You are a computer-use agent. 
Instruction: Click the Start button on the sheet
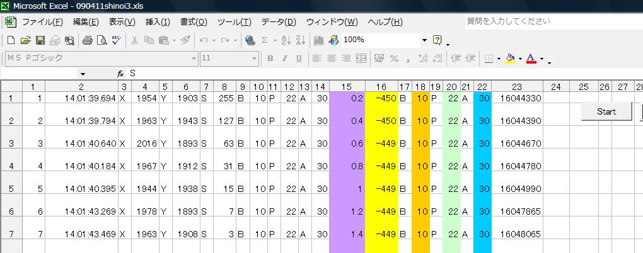tap(606, 112)
